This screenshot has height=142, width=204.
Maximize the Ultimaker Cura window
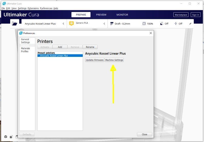(x=190, y=4)
